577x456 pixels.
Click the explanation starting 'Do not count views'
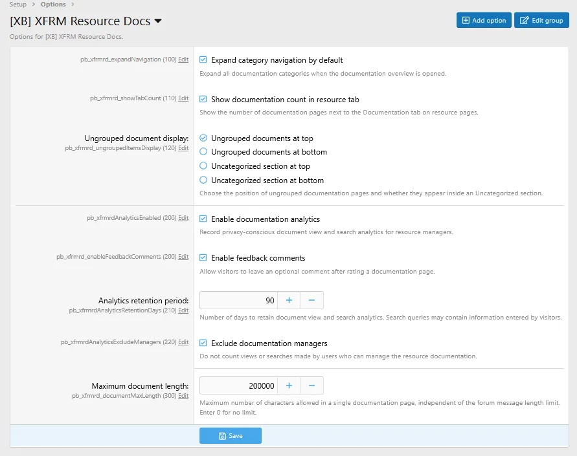(338, 356)
